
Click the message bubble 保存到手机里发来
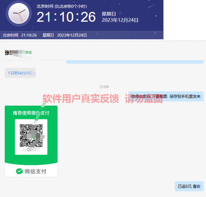166,97
